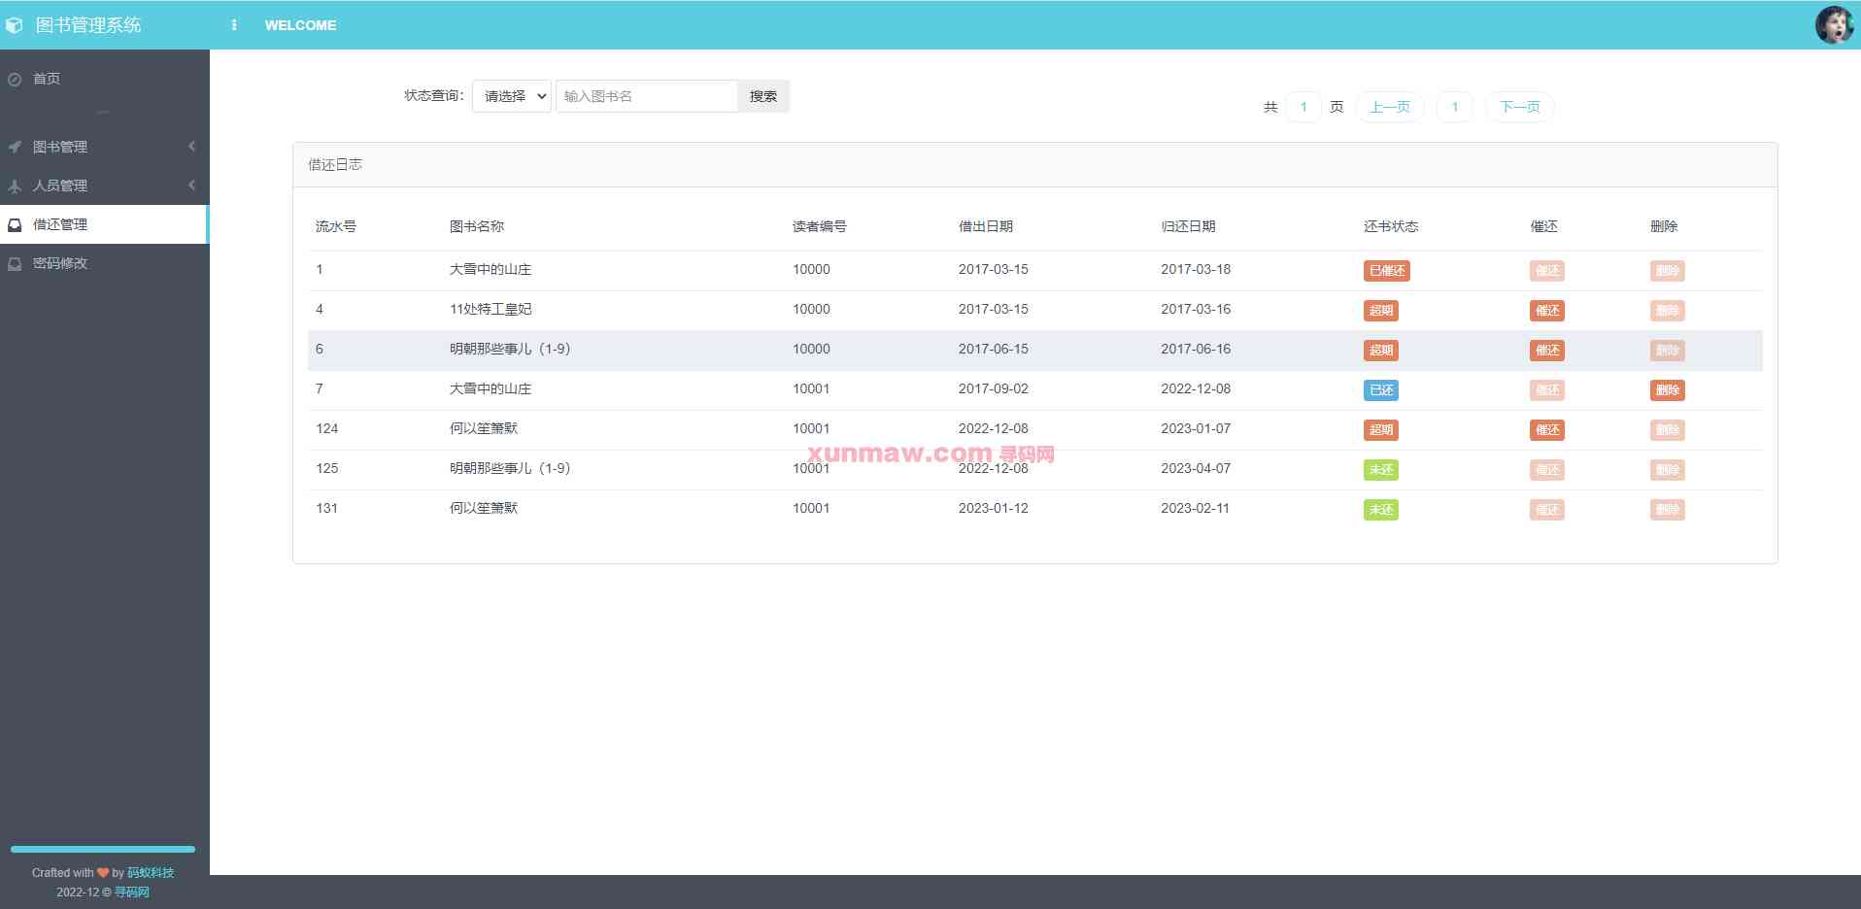Image resolution: width=1861 pixels, height=909 pixels.
Task: Click the 借还管理 inbox icon
Action: tap(15, 225)
